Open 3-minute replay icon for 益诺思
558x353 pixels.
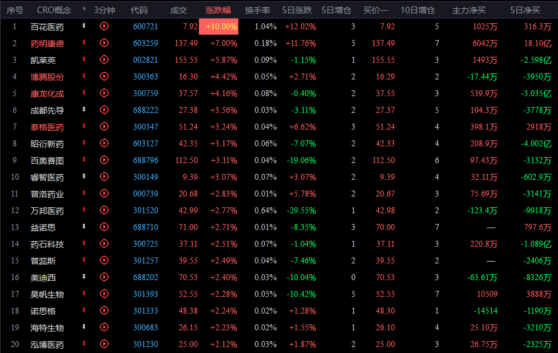(x=104, y=227)
